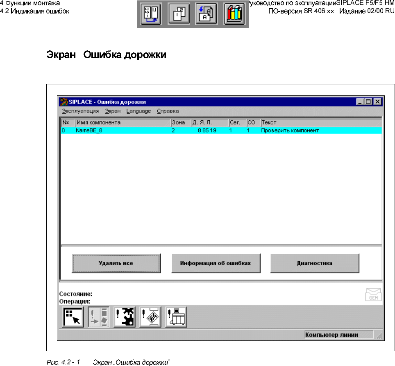Click the grayed-out exclamation arrow icon
Viewport: 395px width, 366px height.
tap(98, 317)
